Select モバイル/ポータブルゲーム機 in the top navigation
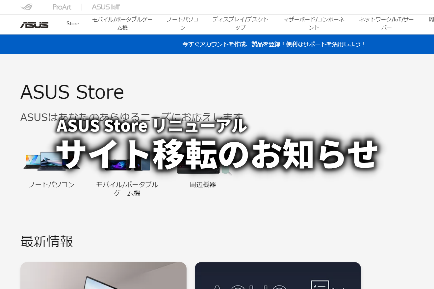Viewport: 434px width, 289px height. click(122, 23)
